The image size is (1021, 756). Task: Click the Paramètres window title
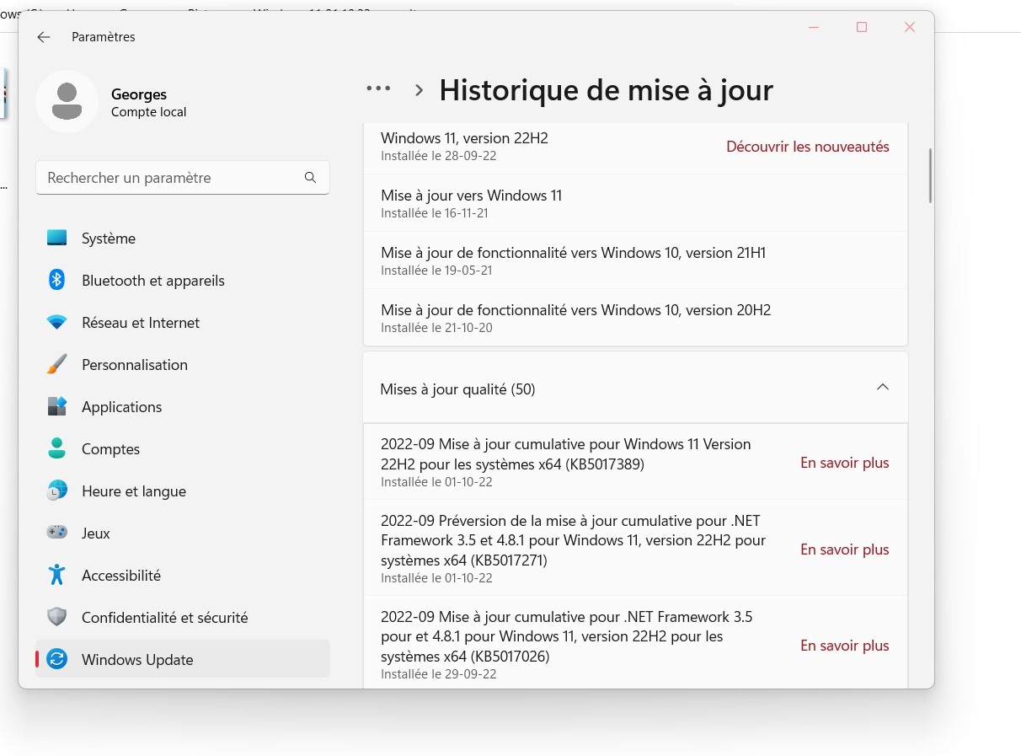click(104, 37)
